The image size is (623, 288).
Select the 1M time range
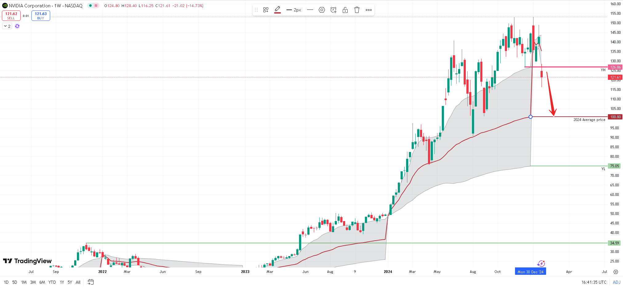(24, 282)
